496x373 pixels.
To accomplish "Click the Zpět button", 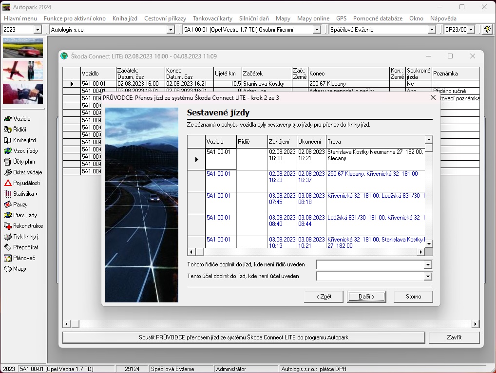I will (324, 297).
